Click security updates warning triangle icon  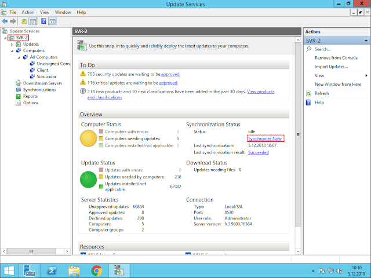pos(83,74)
